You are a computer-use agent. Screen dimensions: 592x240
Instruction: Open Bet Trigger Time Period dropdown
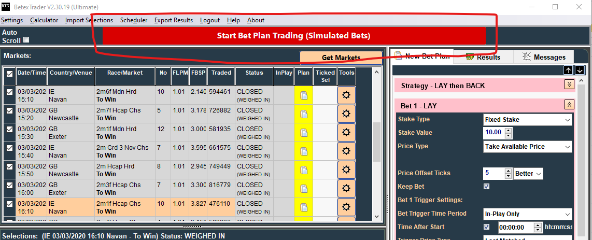[527, 214]
